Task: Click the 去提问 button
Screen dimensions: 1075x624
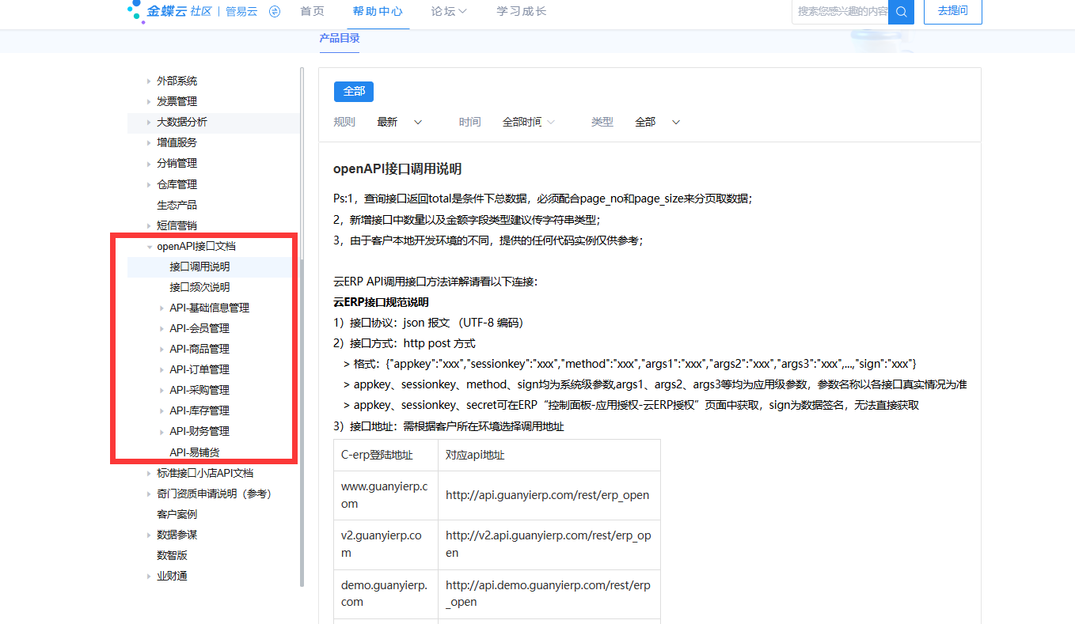Action: click(953, 11)
